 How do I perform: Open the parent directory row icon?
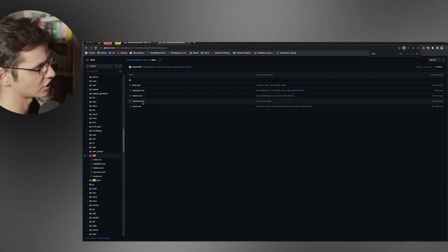coord(130,80)
